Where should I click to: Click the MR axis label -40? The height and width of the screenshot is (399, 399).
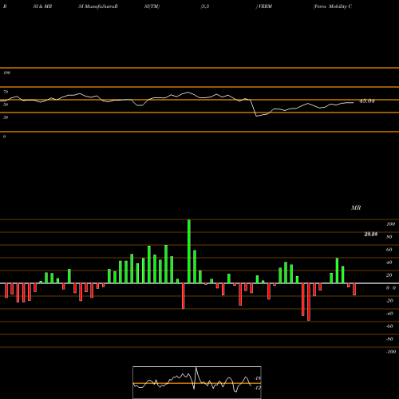[389, 314]
